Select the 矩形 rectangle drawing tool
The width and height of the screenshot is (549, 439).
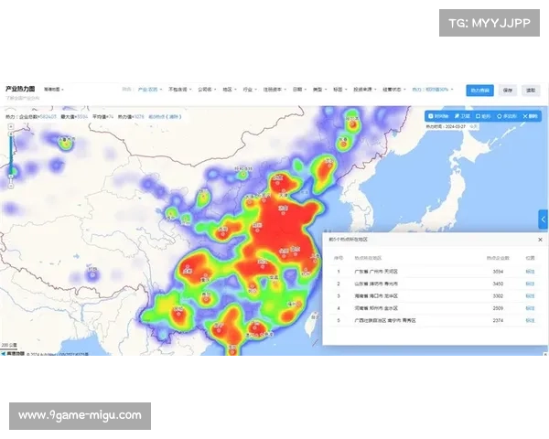[x=483, y=116]
